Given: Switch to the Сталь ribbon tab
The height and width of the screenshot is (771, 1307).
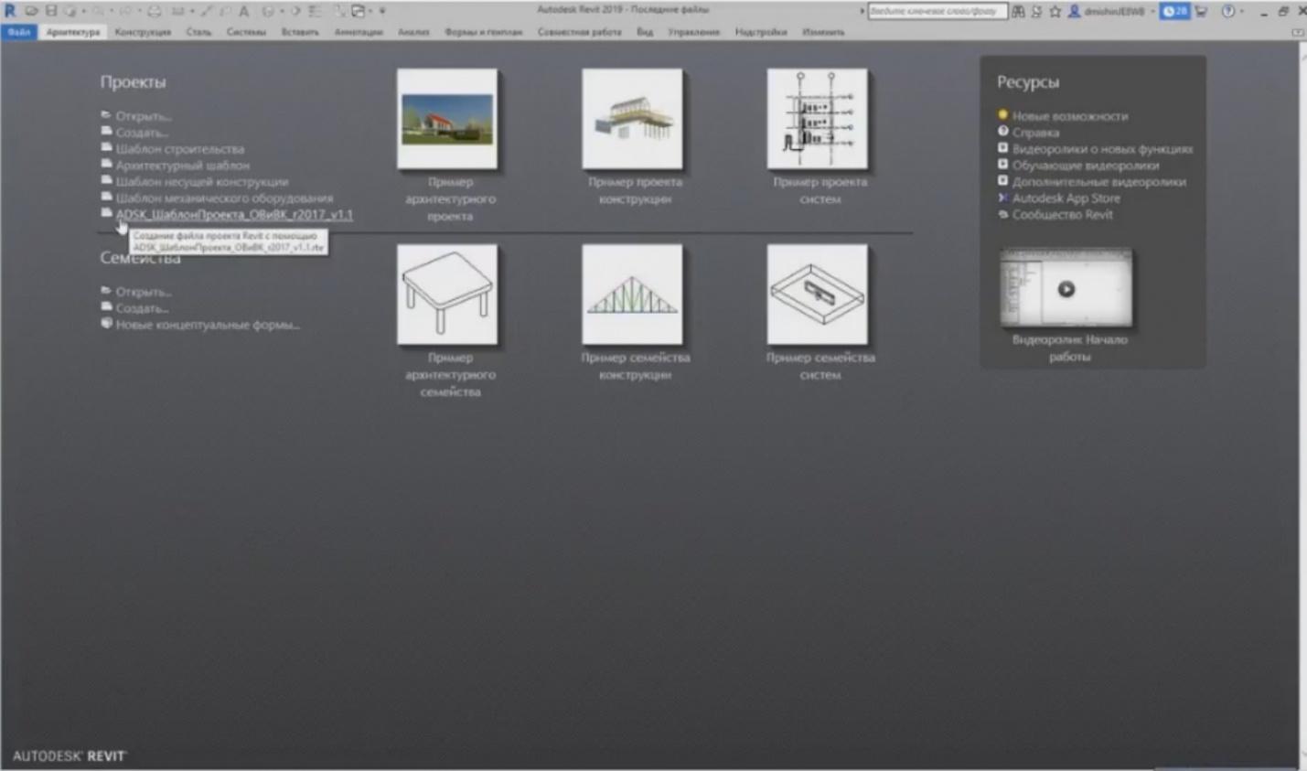Looking at the screenshot, I should pos(198,32).
